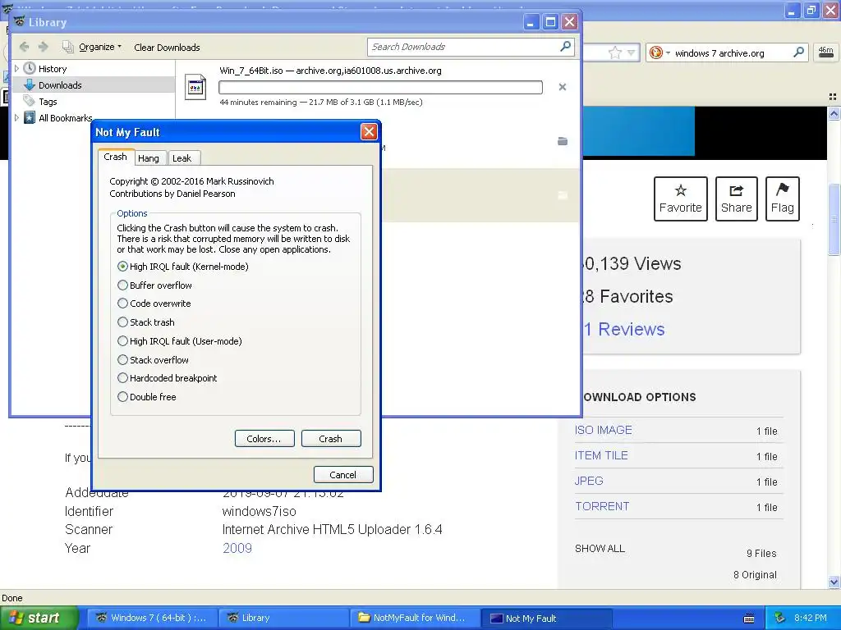Select History in Library sidebar

tap(53, 69)
